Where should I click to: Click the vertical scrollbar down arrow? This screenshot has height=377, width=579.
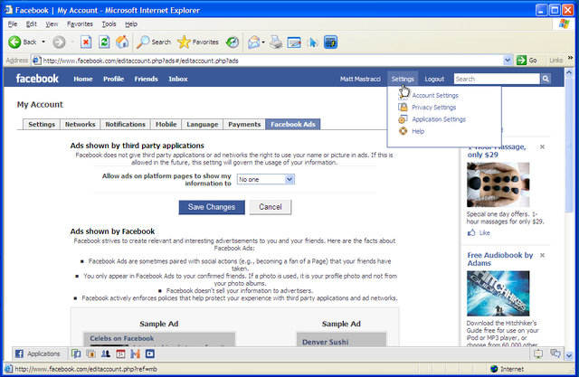[x=569, y=355]
